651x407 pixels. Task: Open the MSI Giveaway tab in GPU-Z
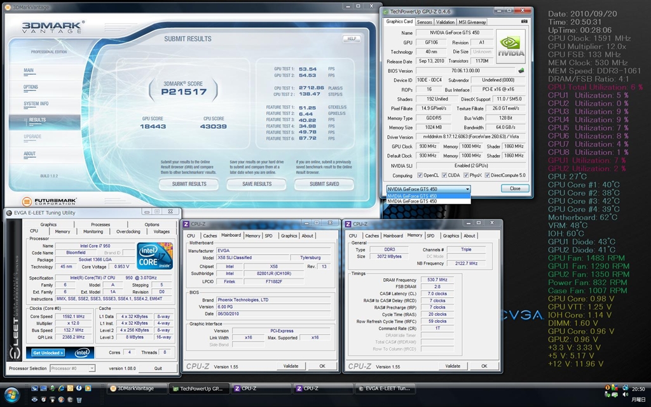[x=472, y=22]
